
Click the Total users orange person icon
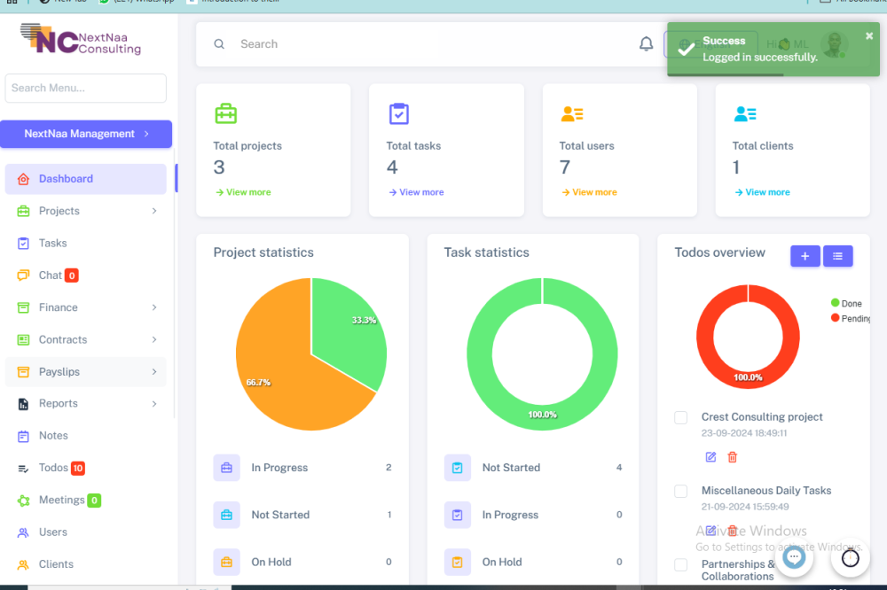pos(572,114)
